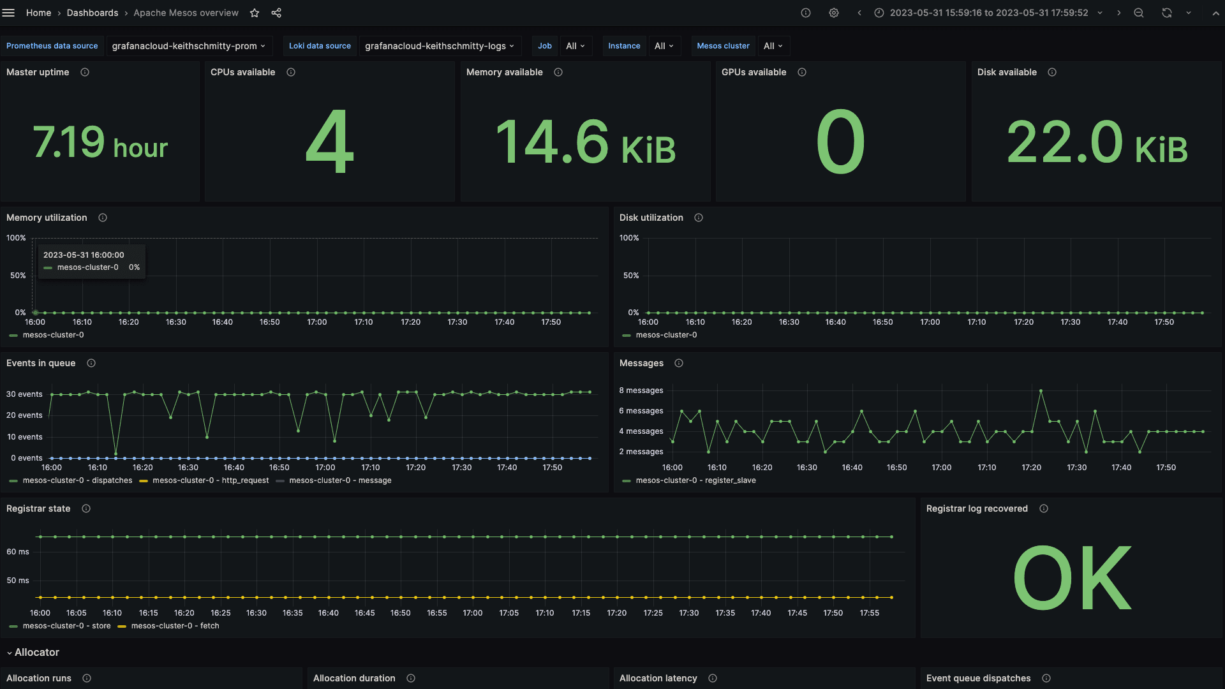Go to Home via the breadcrumb
This screenshot has height=689, width=1225.
click(x=38, y=13)
